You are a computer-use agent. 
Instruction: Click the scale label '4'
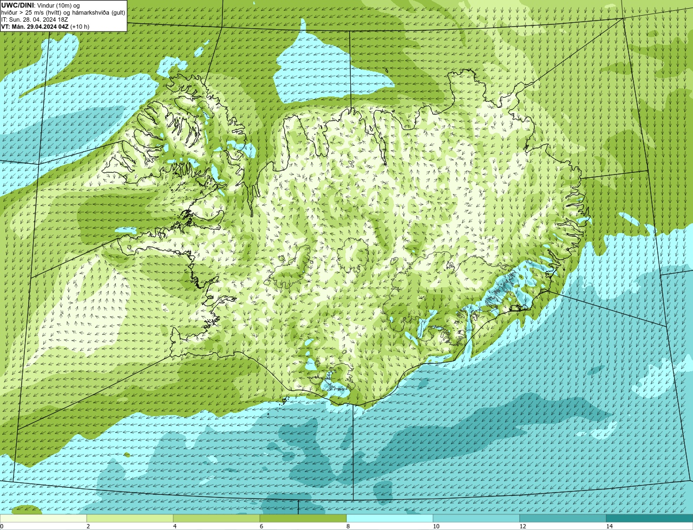[174, 526]
